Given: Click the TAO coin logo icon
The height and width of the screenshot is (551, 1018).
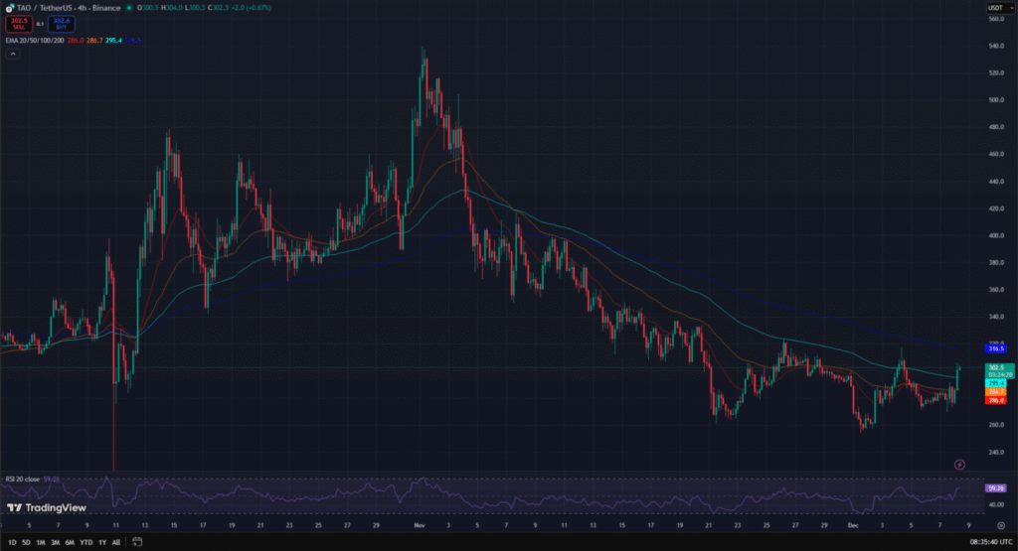Looking at the screenshot, I should pos(10,8).
